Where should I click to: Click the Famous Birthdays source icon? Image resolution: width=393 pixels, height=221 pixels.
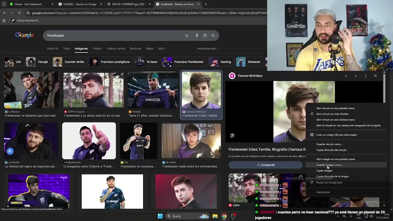[x=232, y=76]
